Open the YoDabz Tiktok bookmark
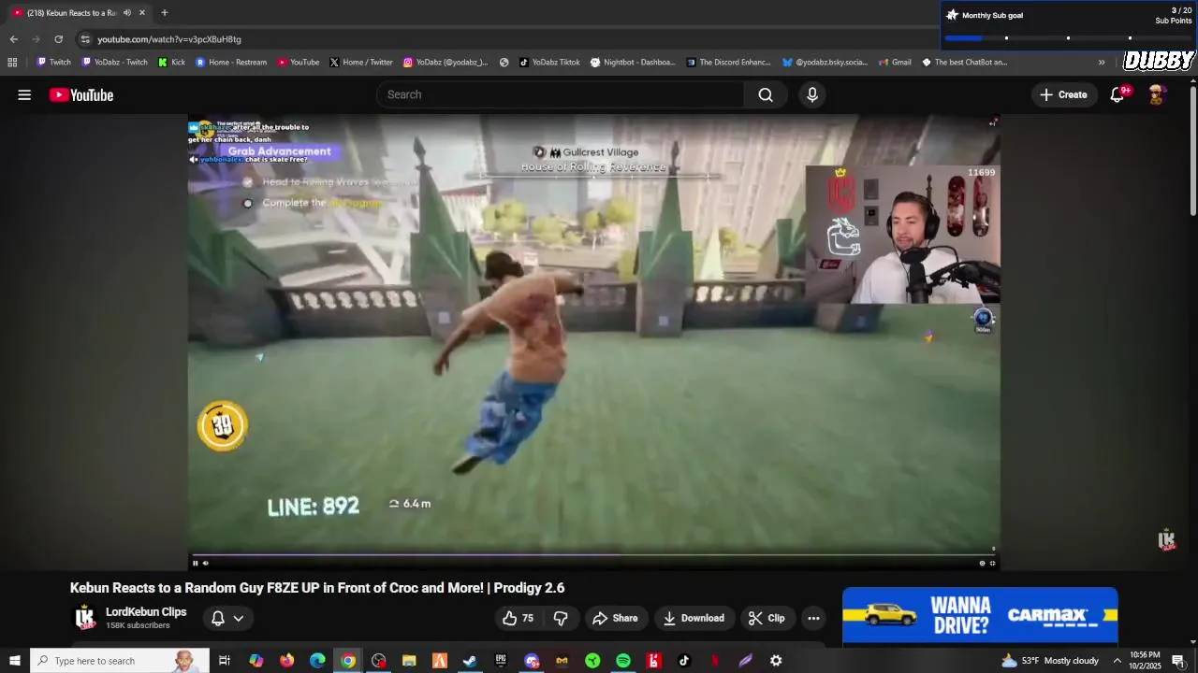 [549, 63]
